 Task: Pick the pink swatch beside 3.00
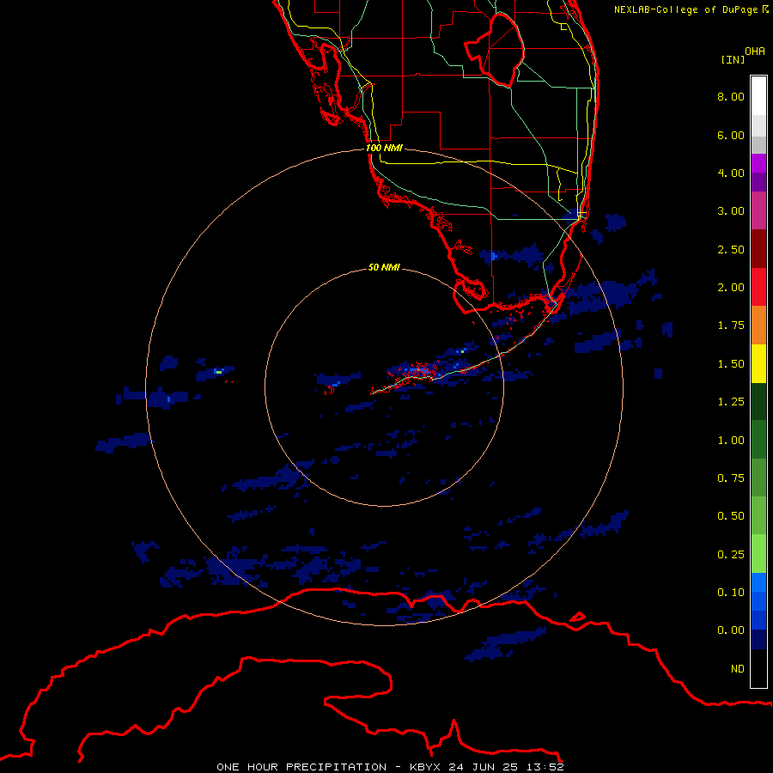coord(758,211)
